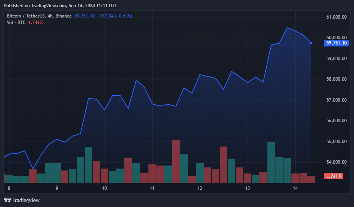Image resolution: width=354 pixels, height=207 pixels.
Task: Click the red 1.741 K volume axis label
Action: 333,176
